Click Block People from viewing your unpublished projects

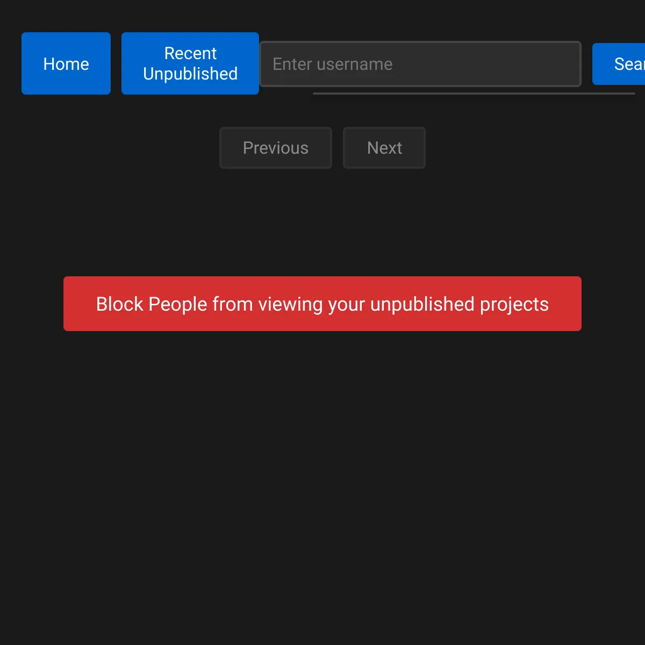coord(322,304)
